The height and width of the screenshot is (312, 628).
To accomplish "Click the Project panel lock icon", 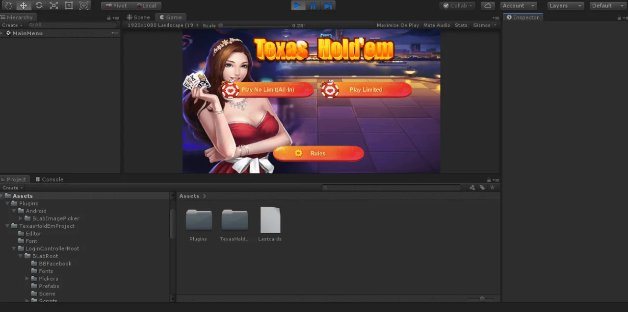I will tap(489, 180).
